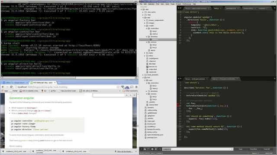Click next tab arrow in top Sublime pane
This screenshot has height=155, width=277.
[180, 8]
